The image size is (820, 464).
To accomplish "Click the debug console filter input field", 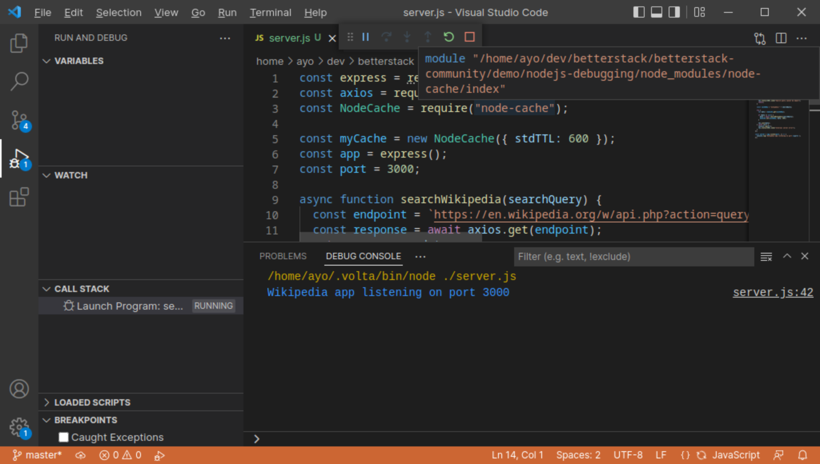I will (x=633, y=256).
